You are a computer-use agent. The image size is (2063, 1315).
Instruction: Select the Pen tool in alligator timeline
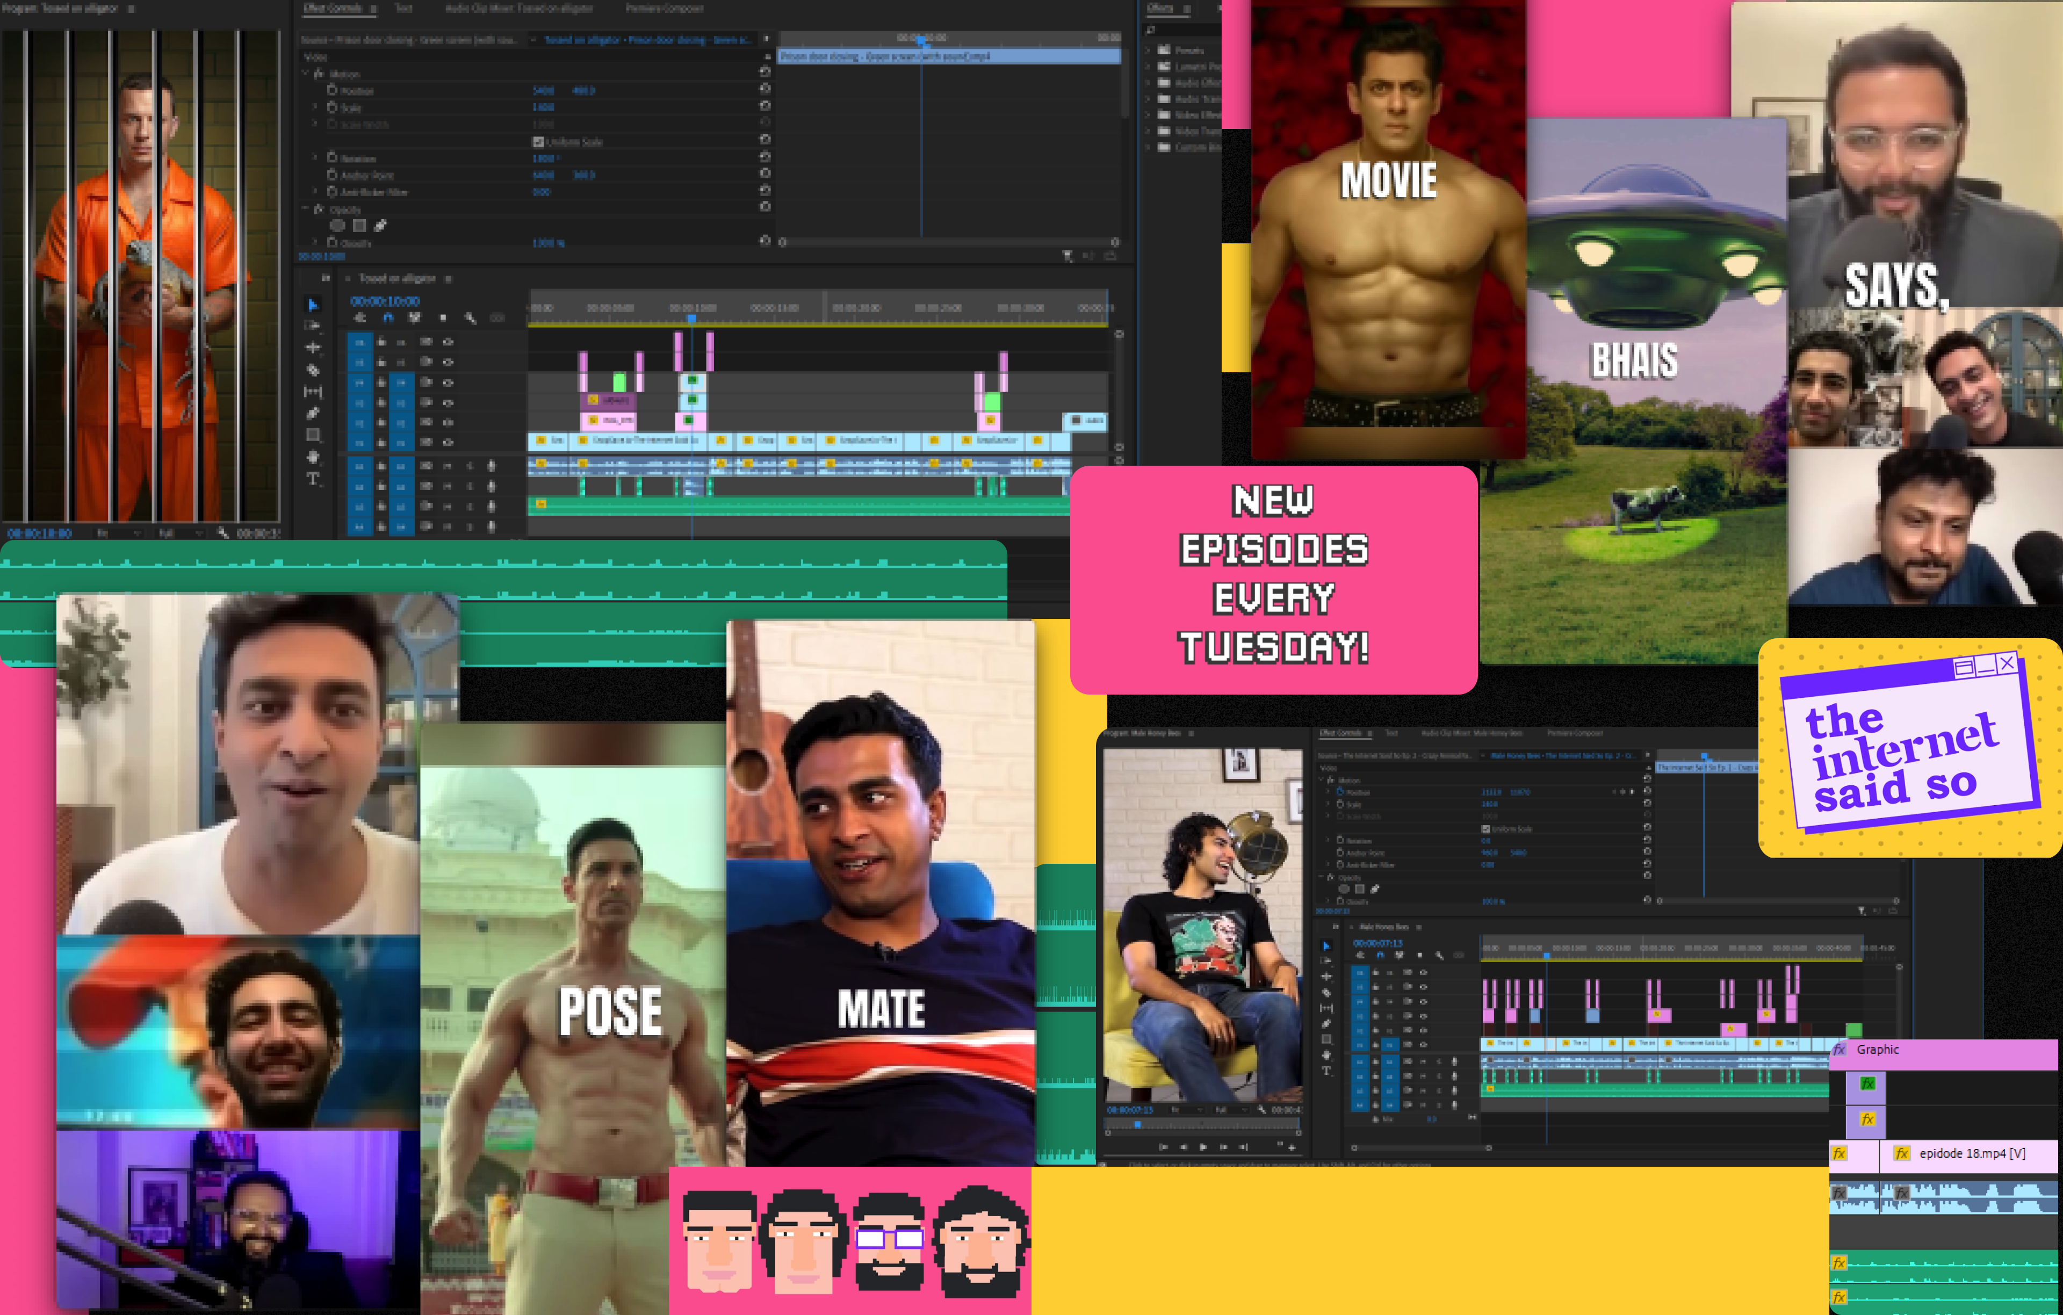(313, 414)
